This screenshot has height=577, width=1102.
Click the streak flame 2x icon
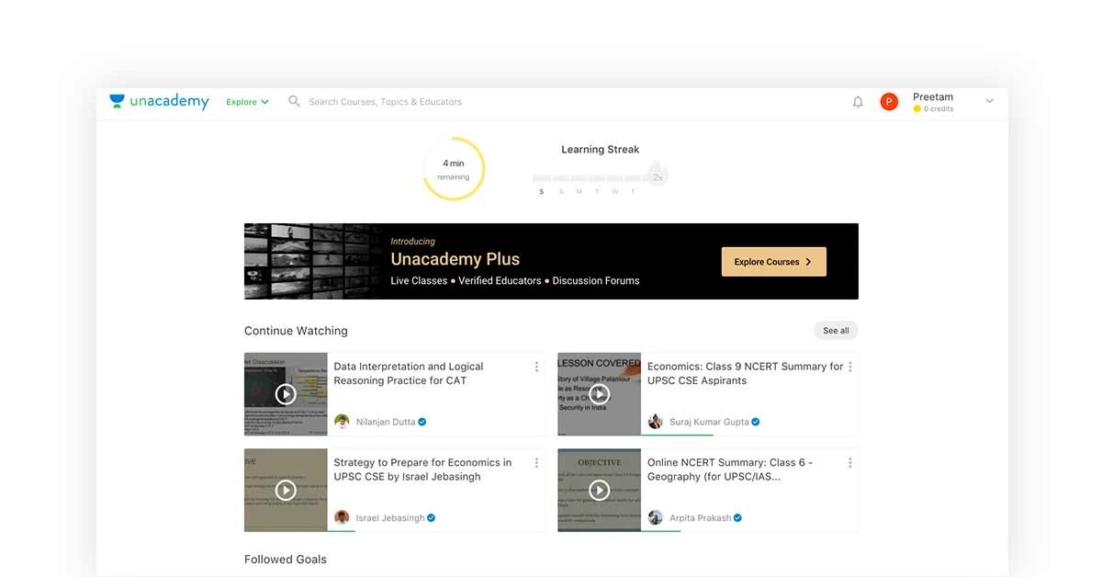click(657, 175)
